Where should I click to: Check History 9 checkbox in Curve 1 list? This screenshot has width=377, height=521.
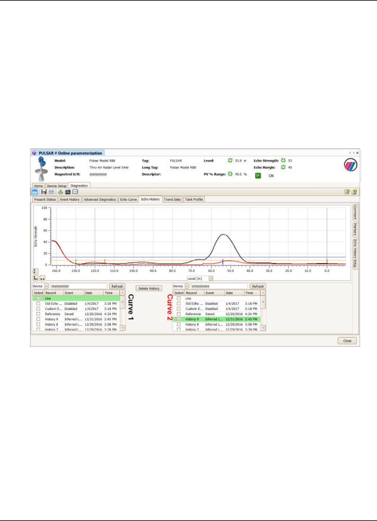click(x=38, y=319)
